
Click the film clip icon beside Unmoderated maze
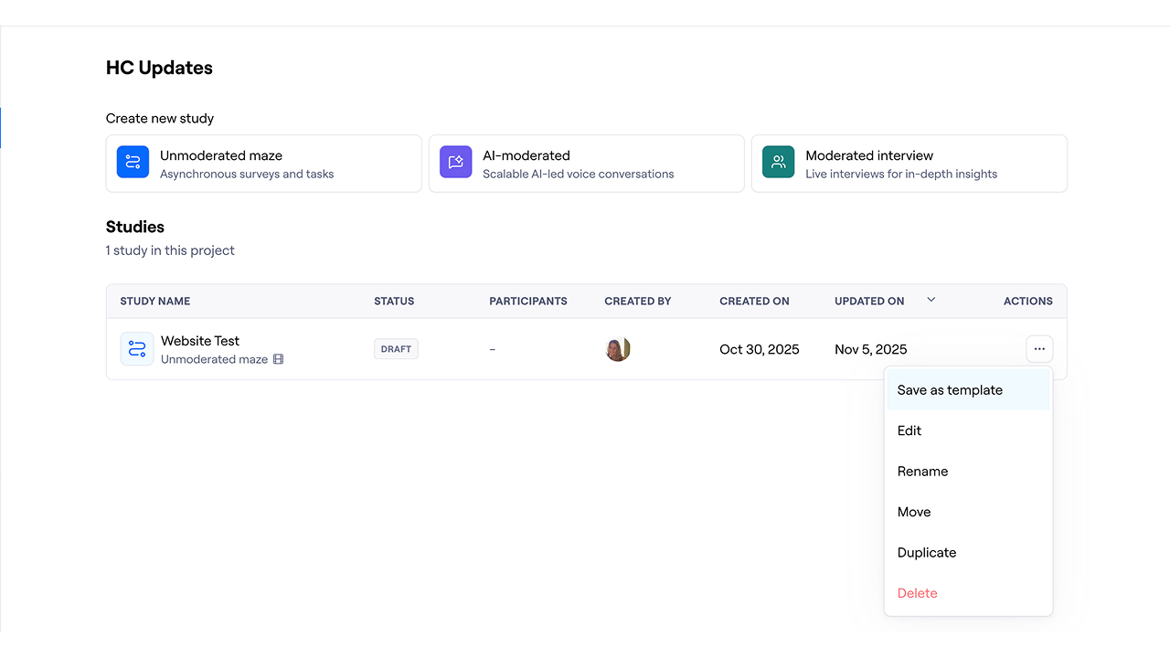pos(279,360)
